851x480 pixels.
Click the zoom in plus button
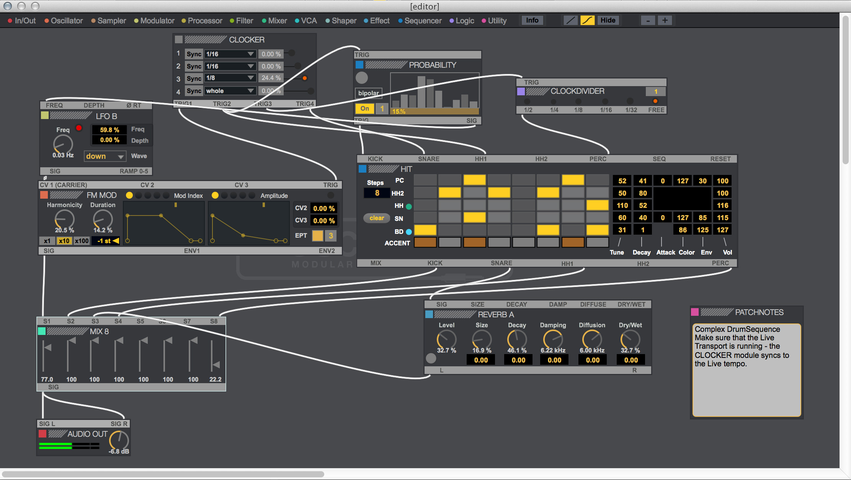point(665,20)
